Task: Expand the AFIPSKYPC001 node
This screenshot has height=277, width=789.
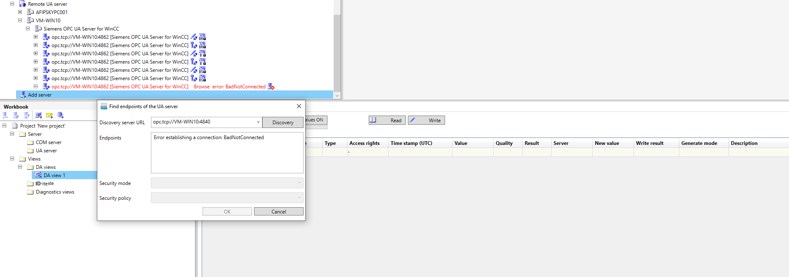Action: click(x=20, y=12)
